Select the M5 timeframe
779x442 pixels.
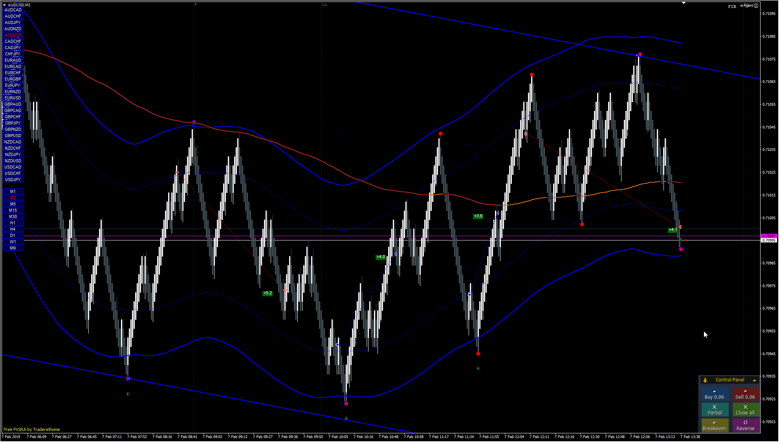pos(13,204)
